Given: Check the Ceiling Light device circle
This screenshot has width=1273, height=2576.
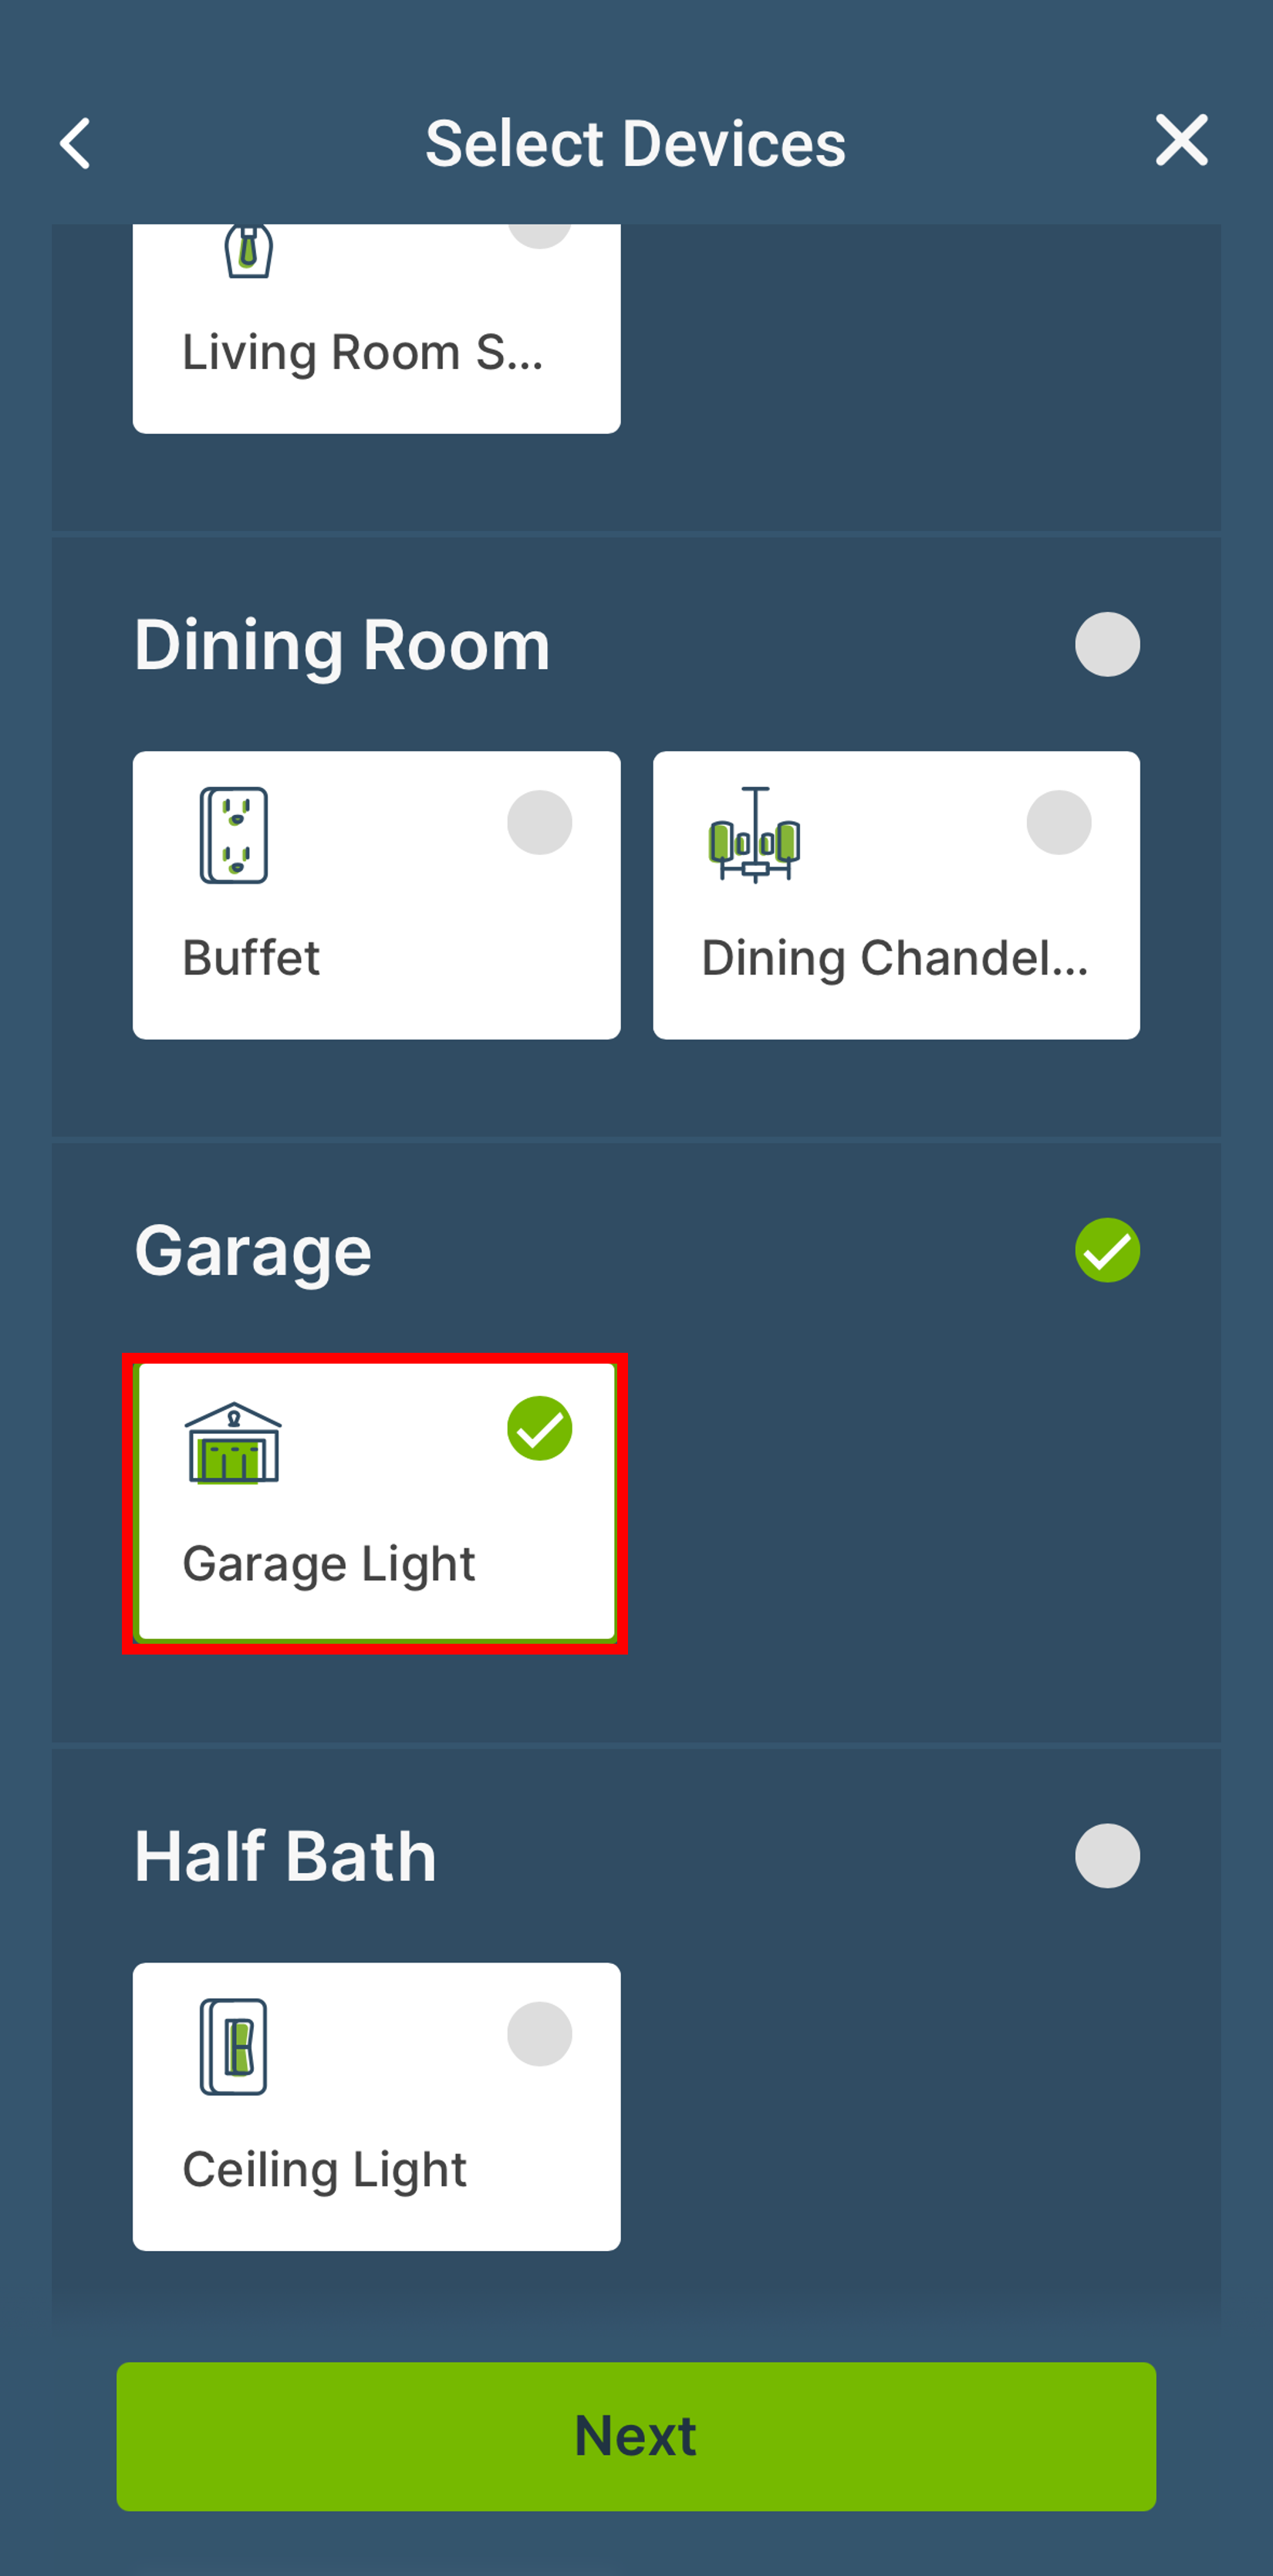Looking at the screenshot, I should click(539, 2033).
